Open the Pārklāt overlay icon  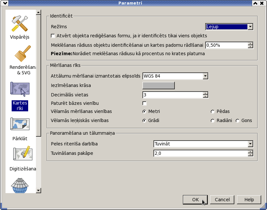pos(20,124)
